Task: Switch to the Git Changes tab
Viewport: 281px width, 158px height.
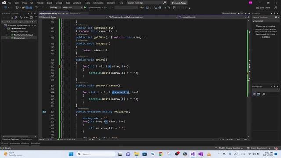Action: (27, 140)
